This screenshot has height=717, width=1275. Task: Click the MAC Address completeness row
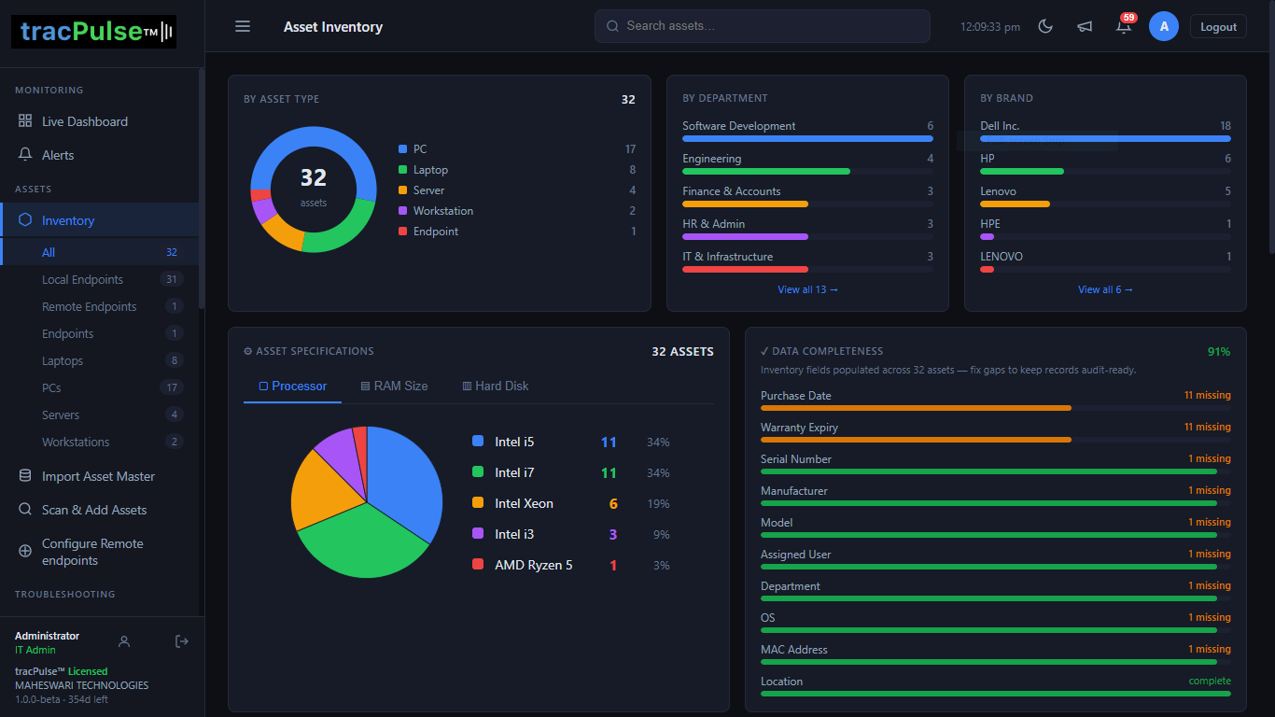coord(996,654)
